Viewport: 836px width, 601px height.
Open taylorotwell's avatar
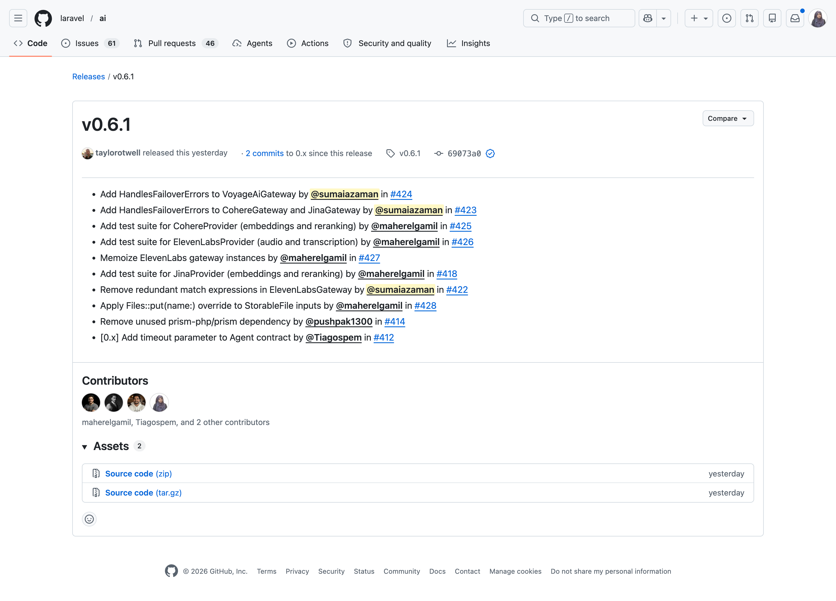coord(87,153)
